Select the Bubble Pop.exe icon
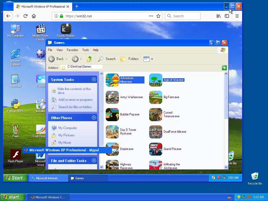The width and height of the screenshot is (268, 201). (x=112, y=114)
